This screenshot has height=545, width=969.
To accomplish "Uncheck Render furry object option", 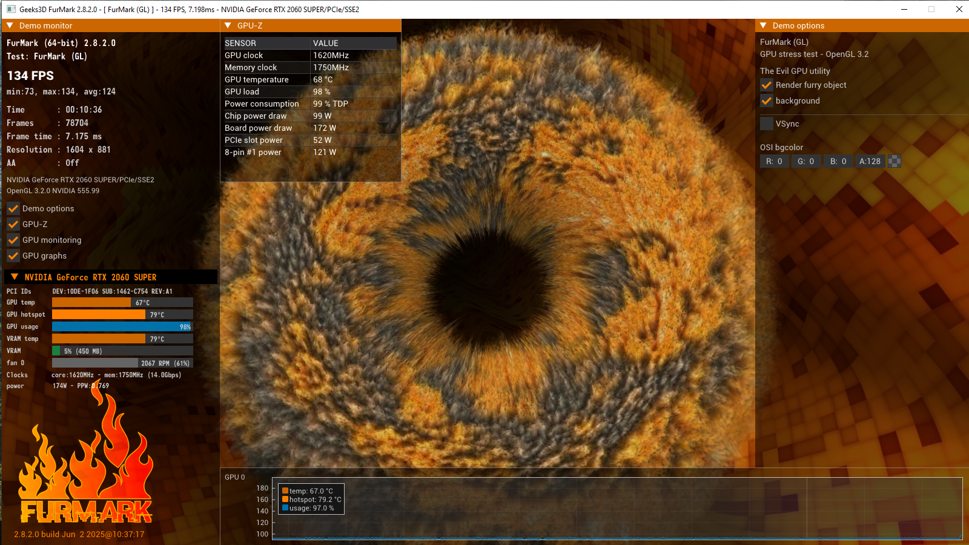I will point(767,85).
